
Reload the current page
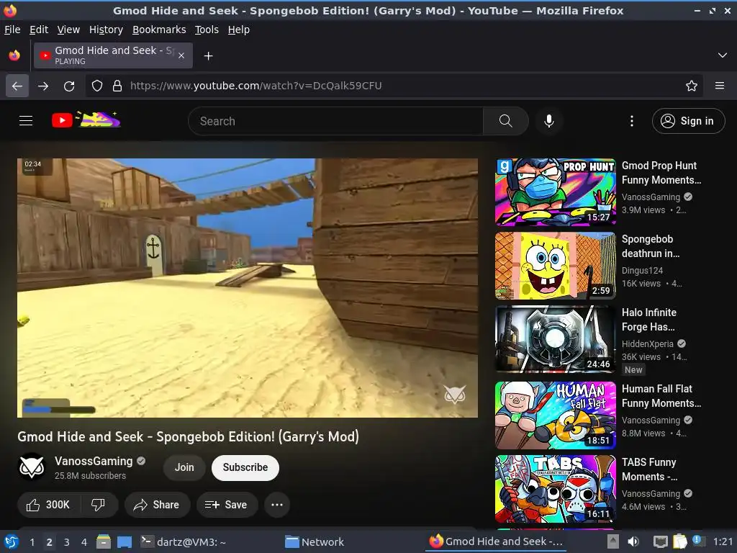[x=69, y=86]
